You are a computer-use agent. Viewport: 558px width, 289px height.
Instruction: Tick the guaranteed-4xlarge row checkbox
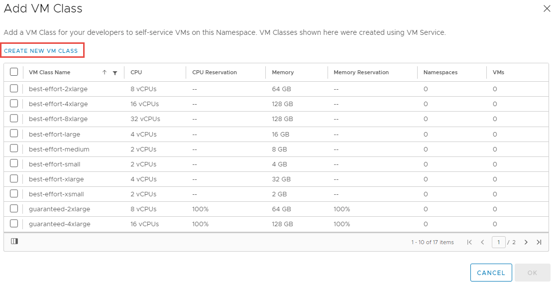[x=14, y=223]
